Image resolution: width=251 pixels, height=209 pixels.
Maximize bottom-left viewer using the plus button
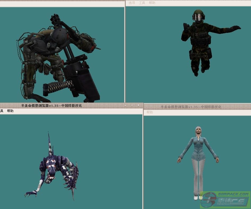click(132, 105)
